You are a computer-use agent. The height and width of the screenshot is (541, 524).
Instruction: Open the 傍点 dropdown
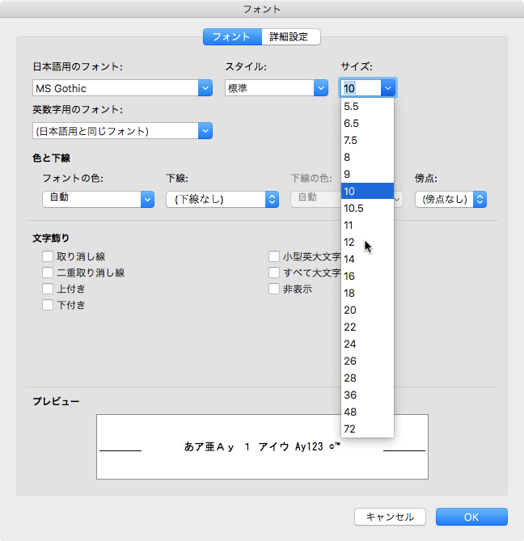[x=480, y=198]
